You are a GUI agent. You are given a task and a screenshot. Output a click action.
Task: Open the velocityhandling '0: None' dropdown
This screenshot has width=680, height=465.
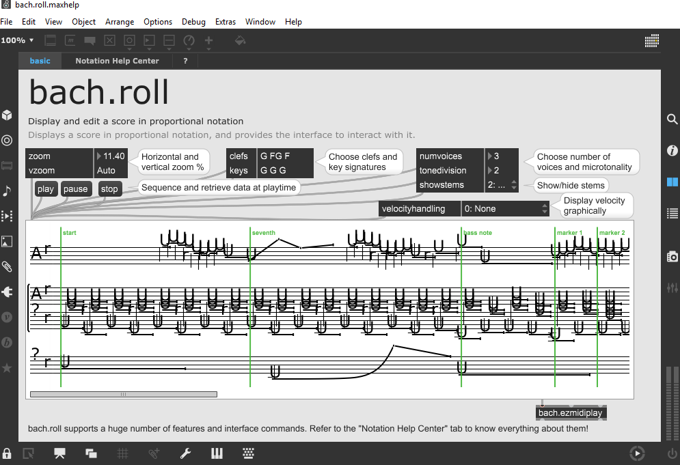(x=505, y=209)
